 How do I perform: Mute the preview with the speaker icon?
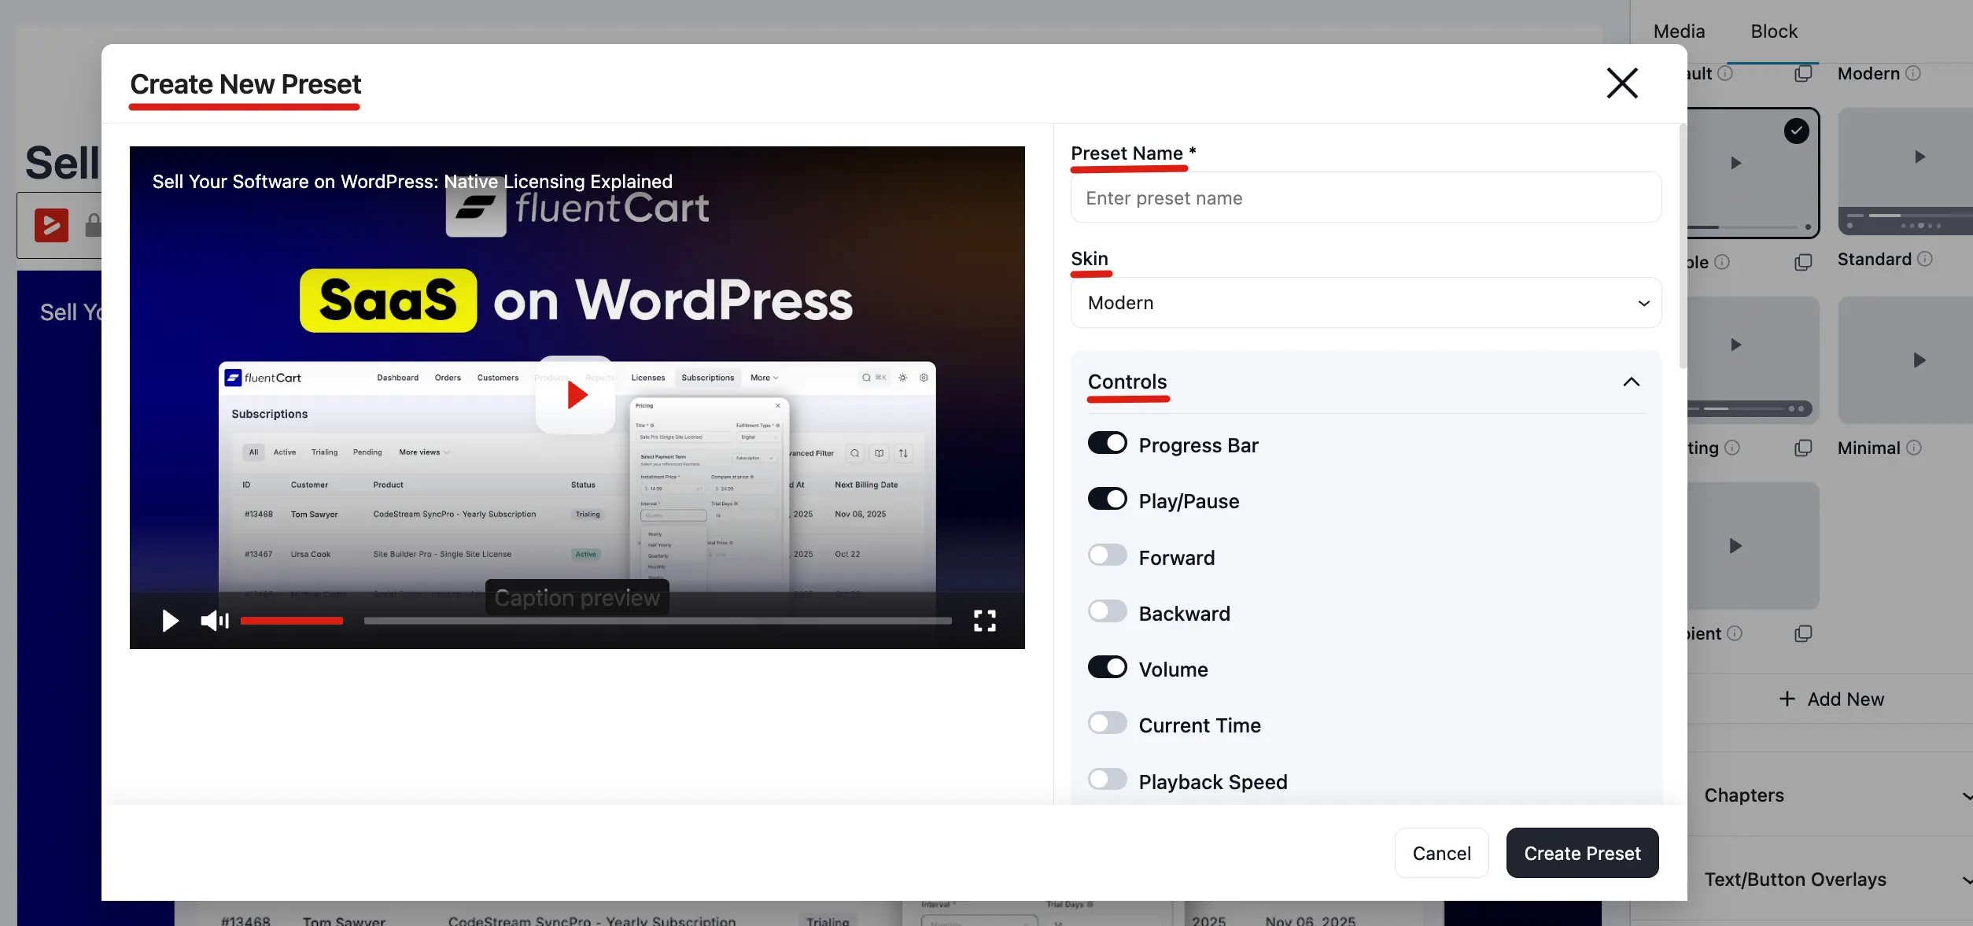[x=215, y=621]
